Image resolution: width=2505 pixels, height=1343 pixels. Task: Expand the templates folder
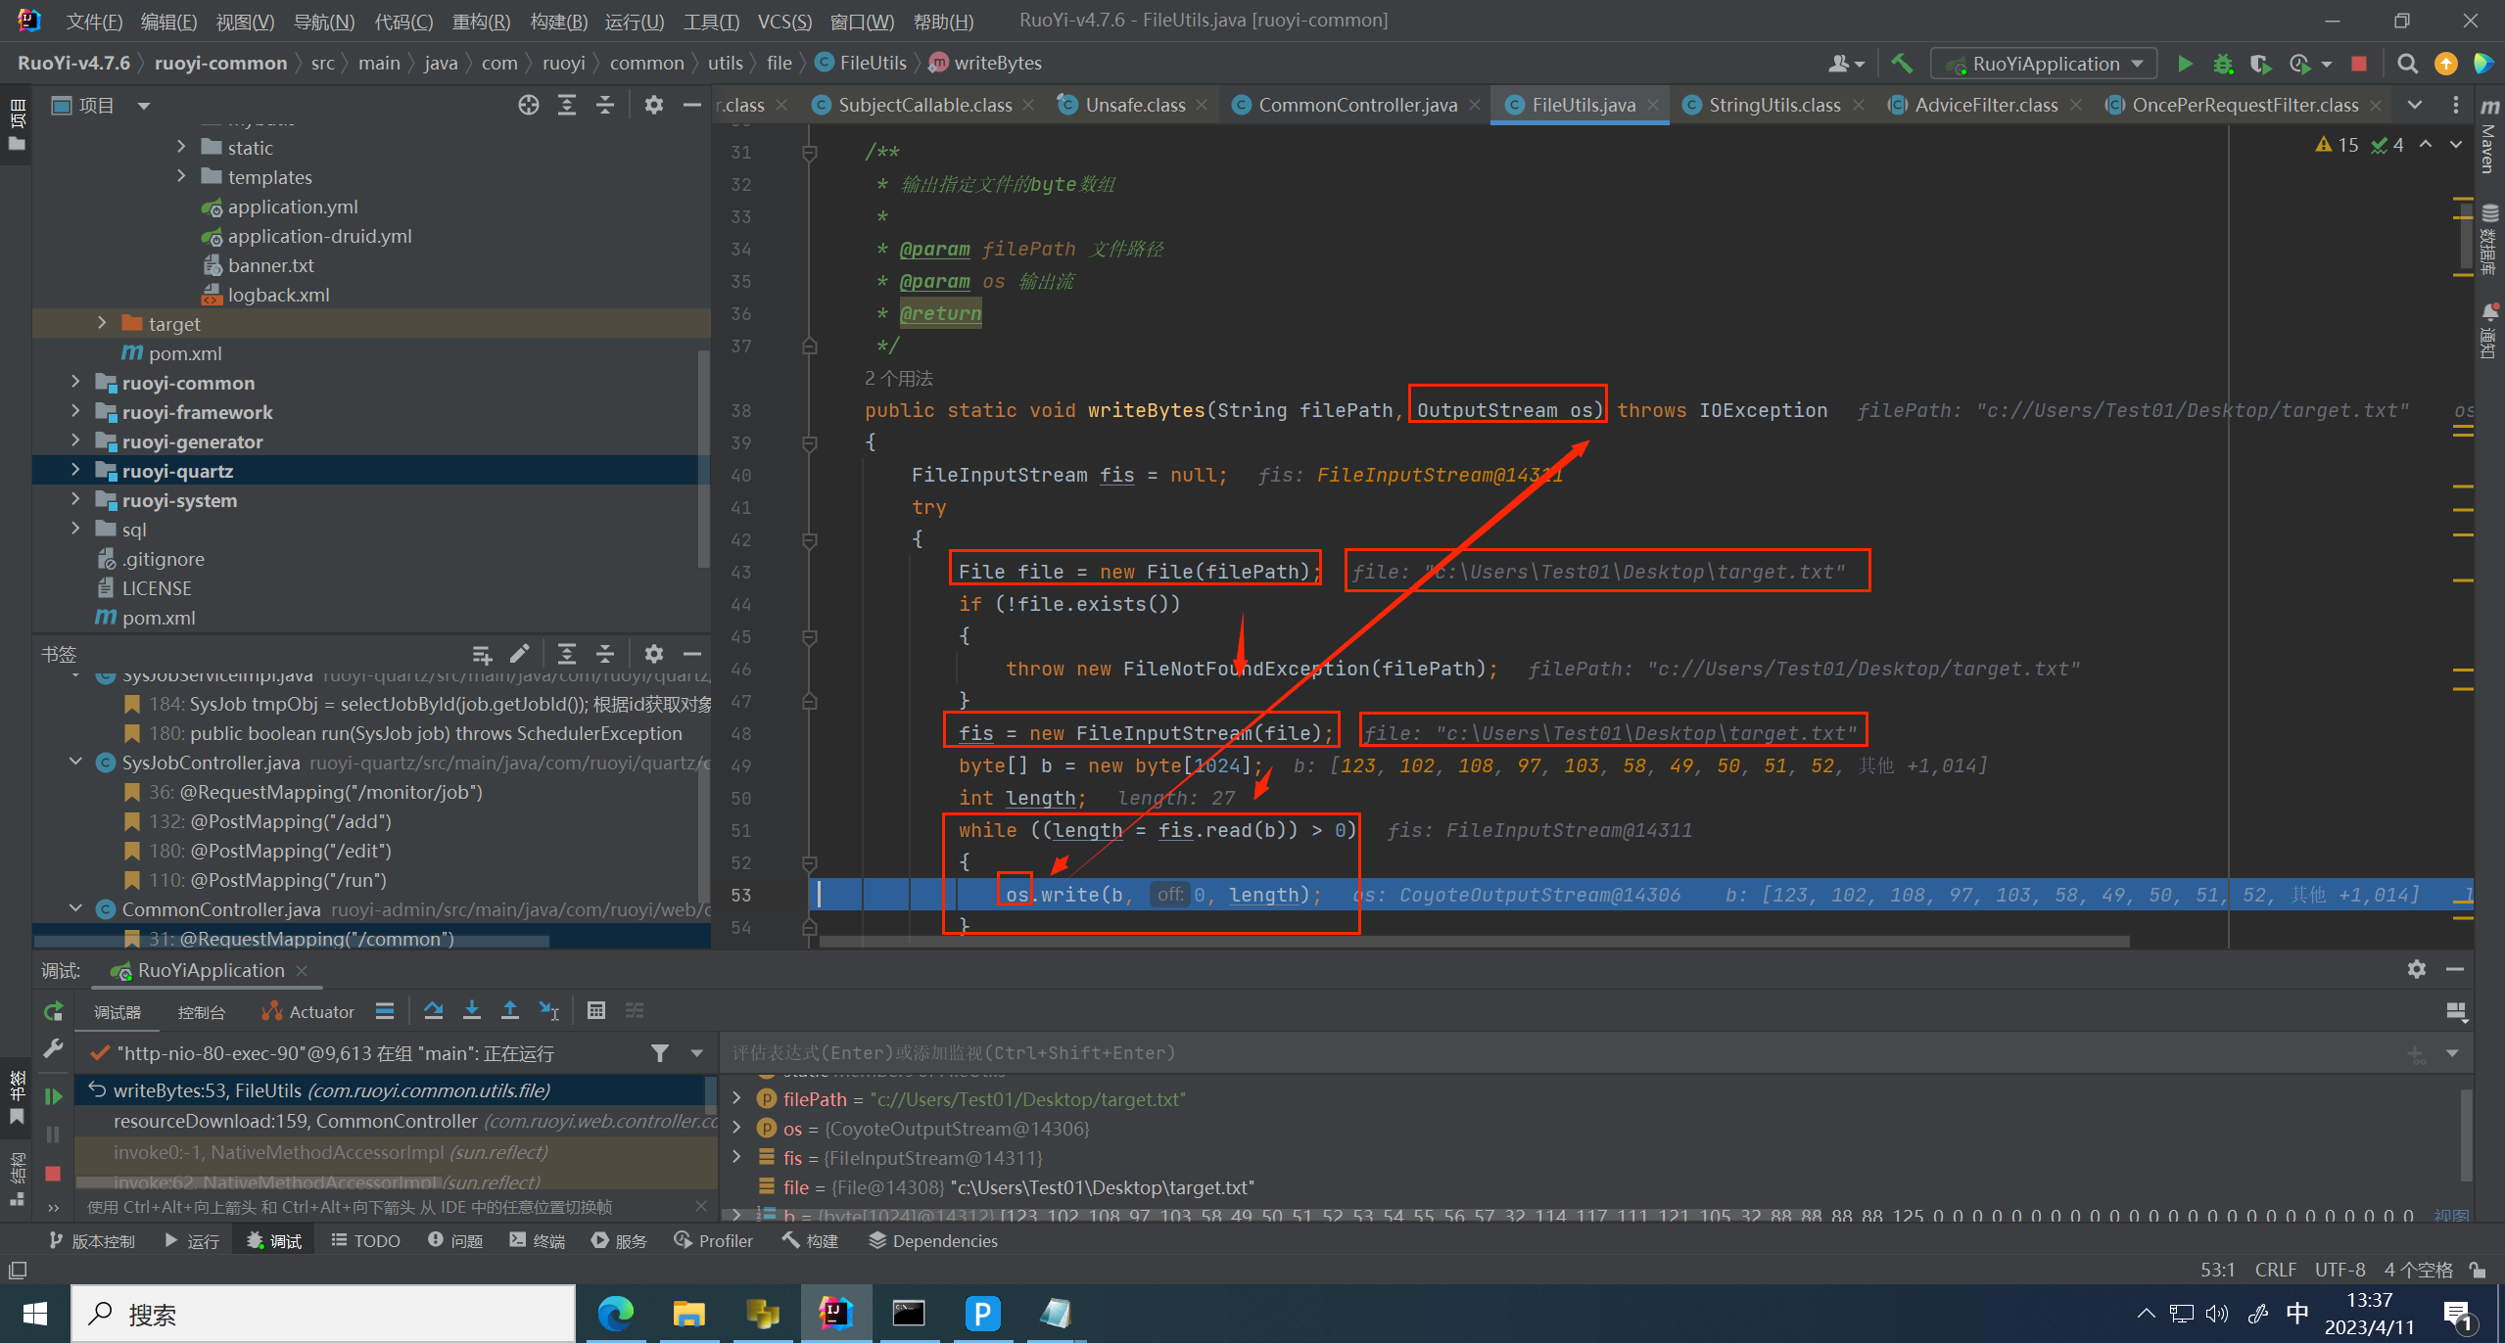click(182, 176)
